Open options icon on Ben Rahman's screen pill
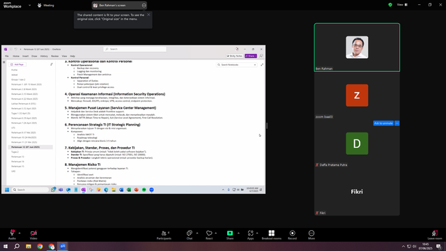The image size is (446, 251). pyautogui.click(x=144, y=5)
